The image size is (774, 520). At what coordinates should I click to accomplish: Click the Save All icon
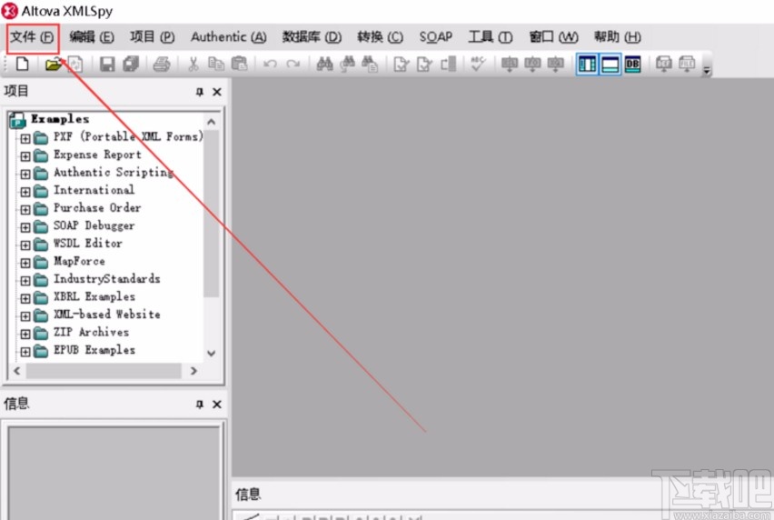click(x=131, y=64)
